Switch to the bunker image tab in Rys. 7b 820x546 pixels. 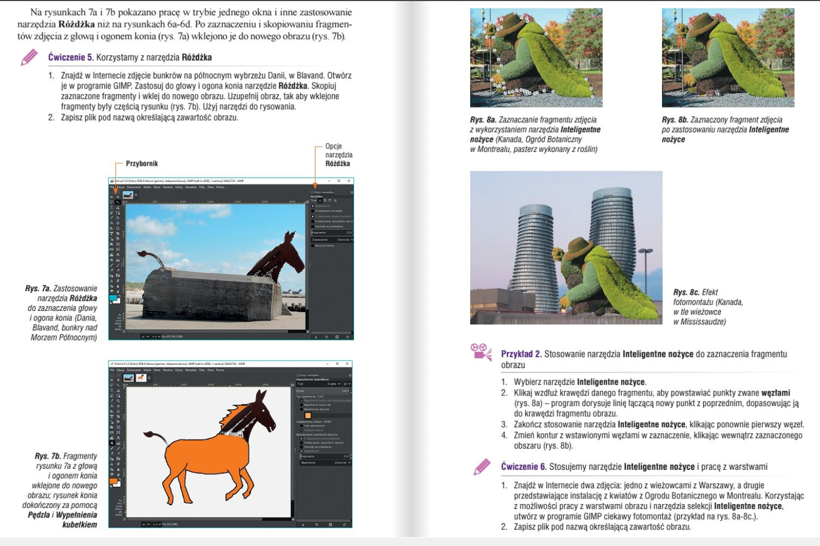(x=129, y=378)
